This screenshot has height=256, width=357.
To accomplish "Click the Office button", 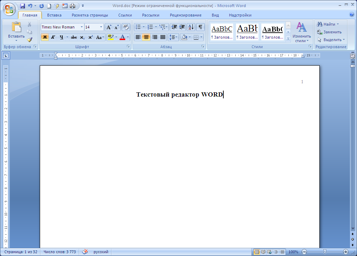I will [9, 9].
